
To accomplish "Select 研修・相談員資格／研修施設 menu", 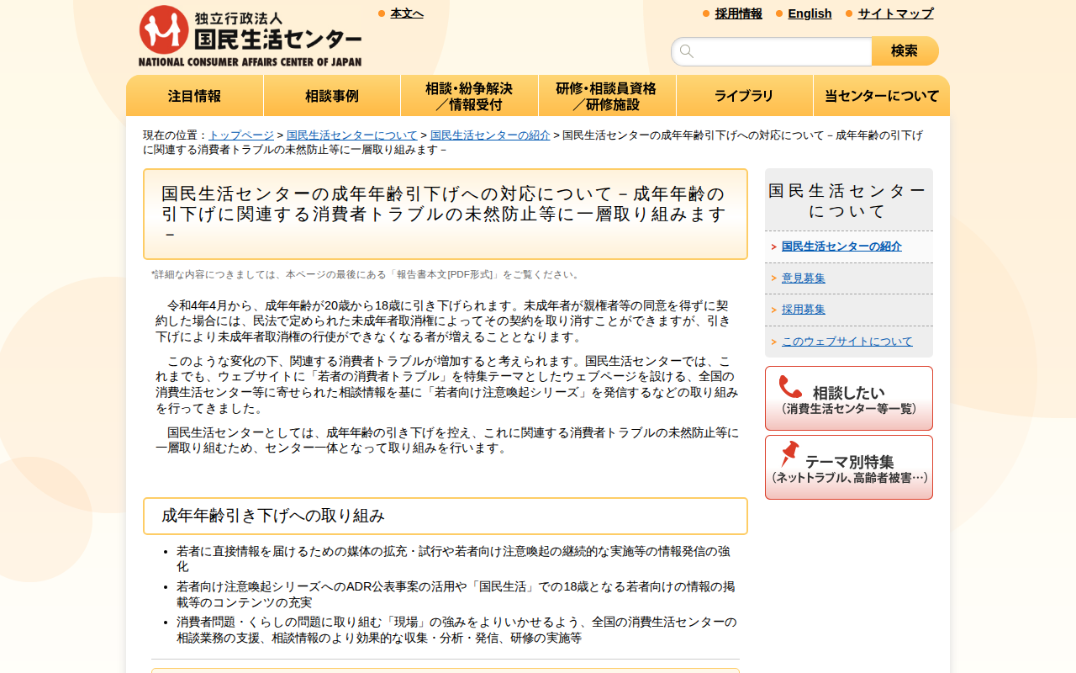I will point(607,96).
